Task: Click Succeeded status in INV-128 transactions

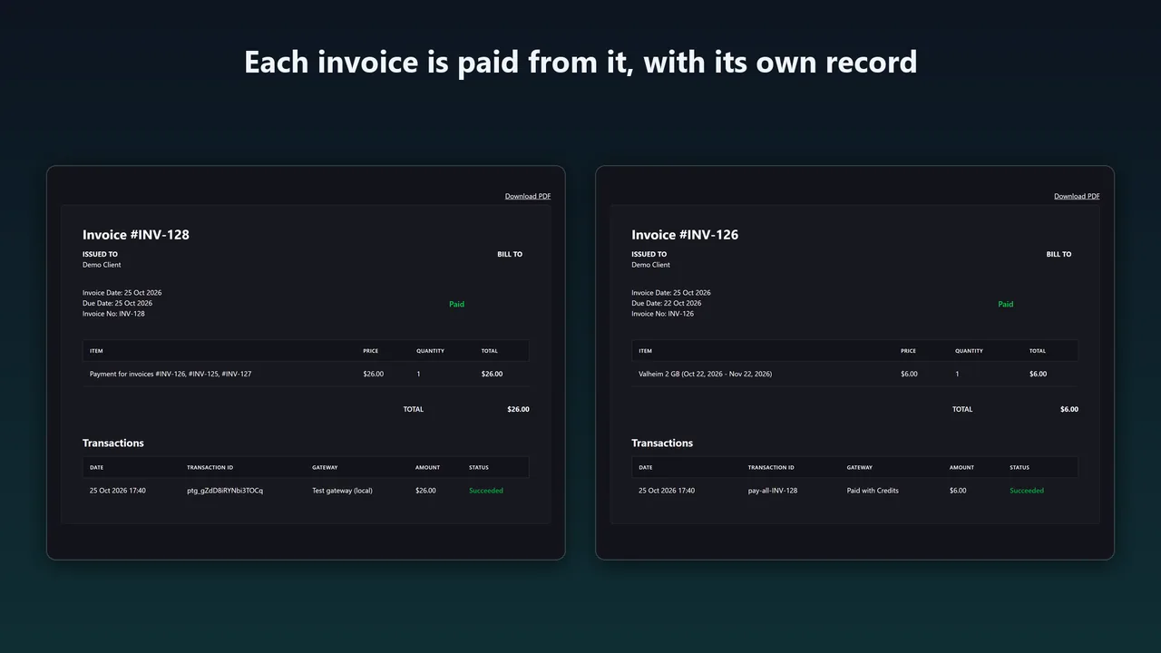Action: [486, 491]
